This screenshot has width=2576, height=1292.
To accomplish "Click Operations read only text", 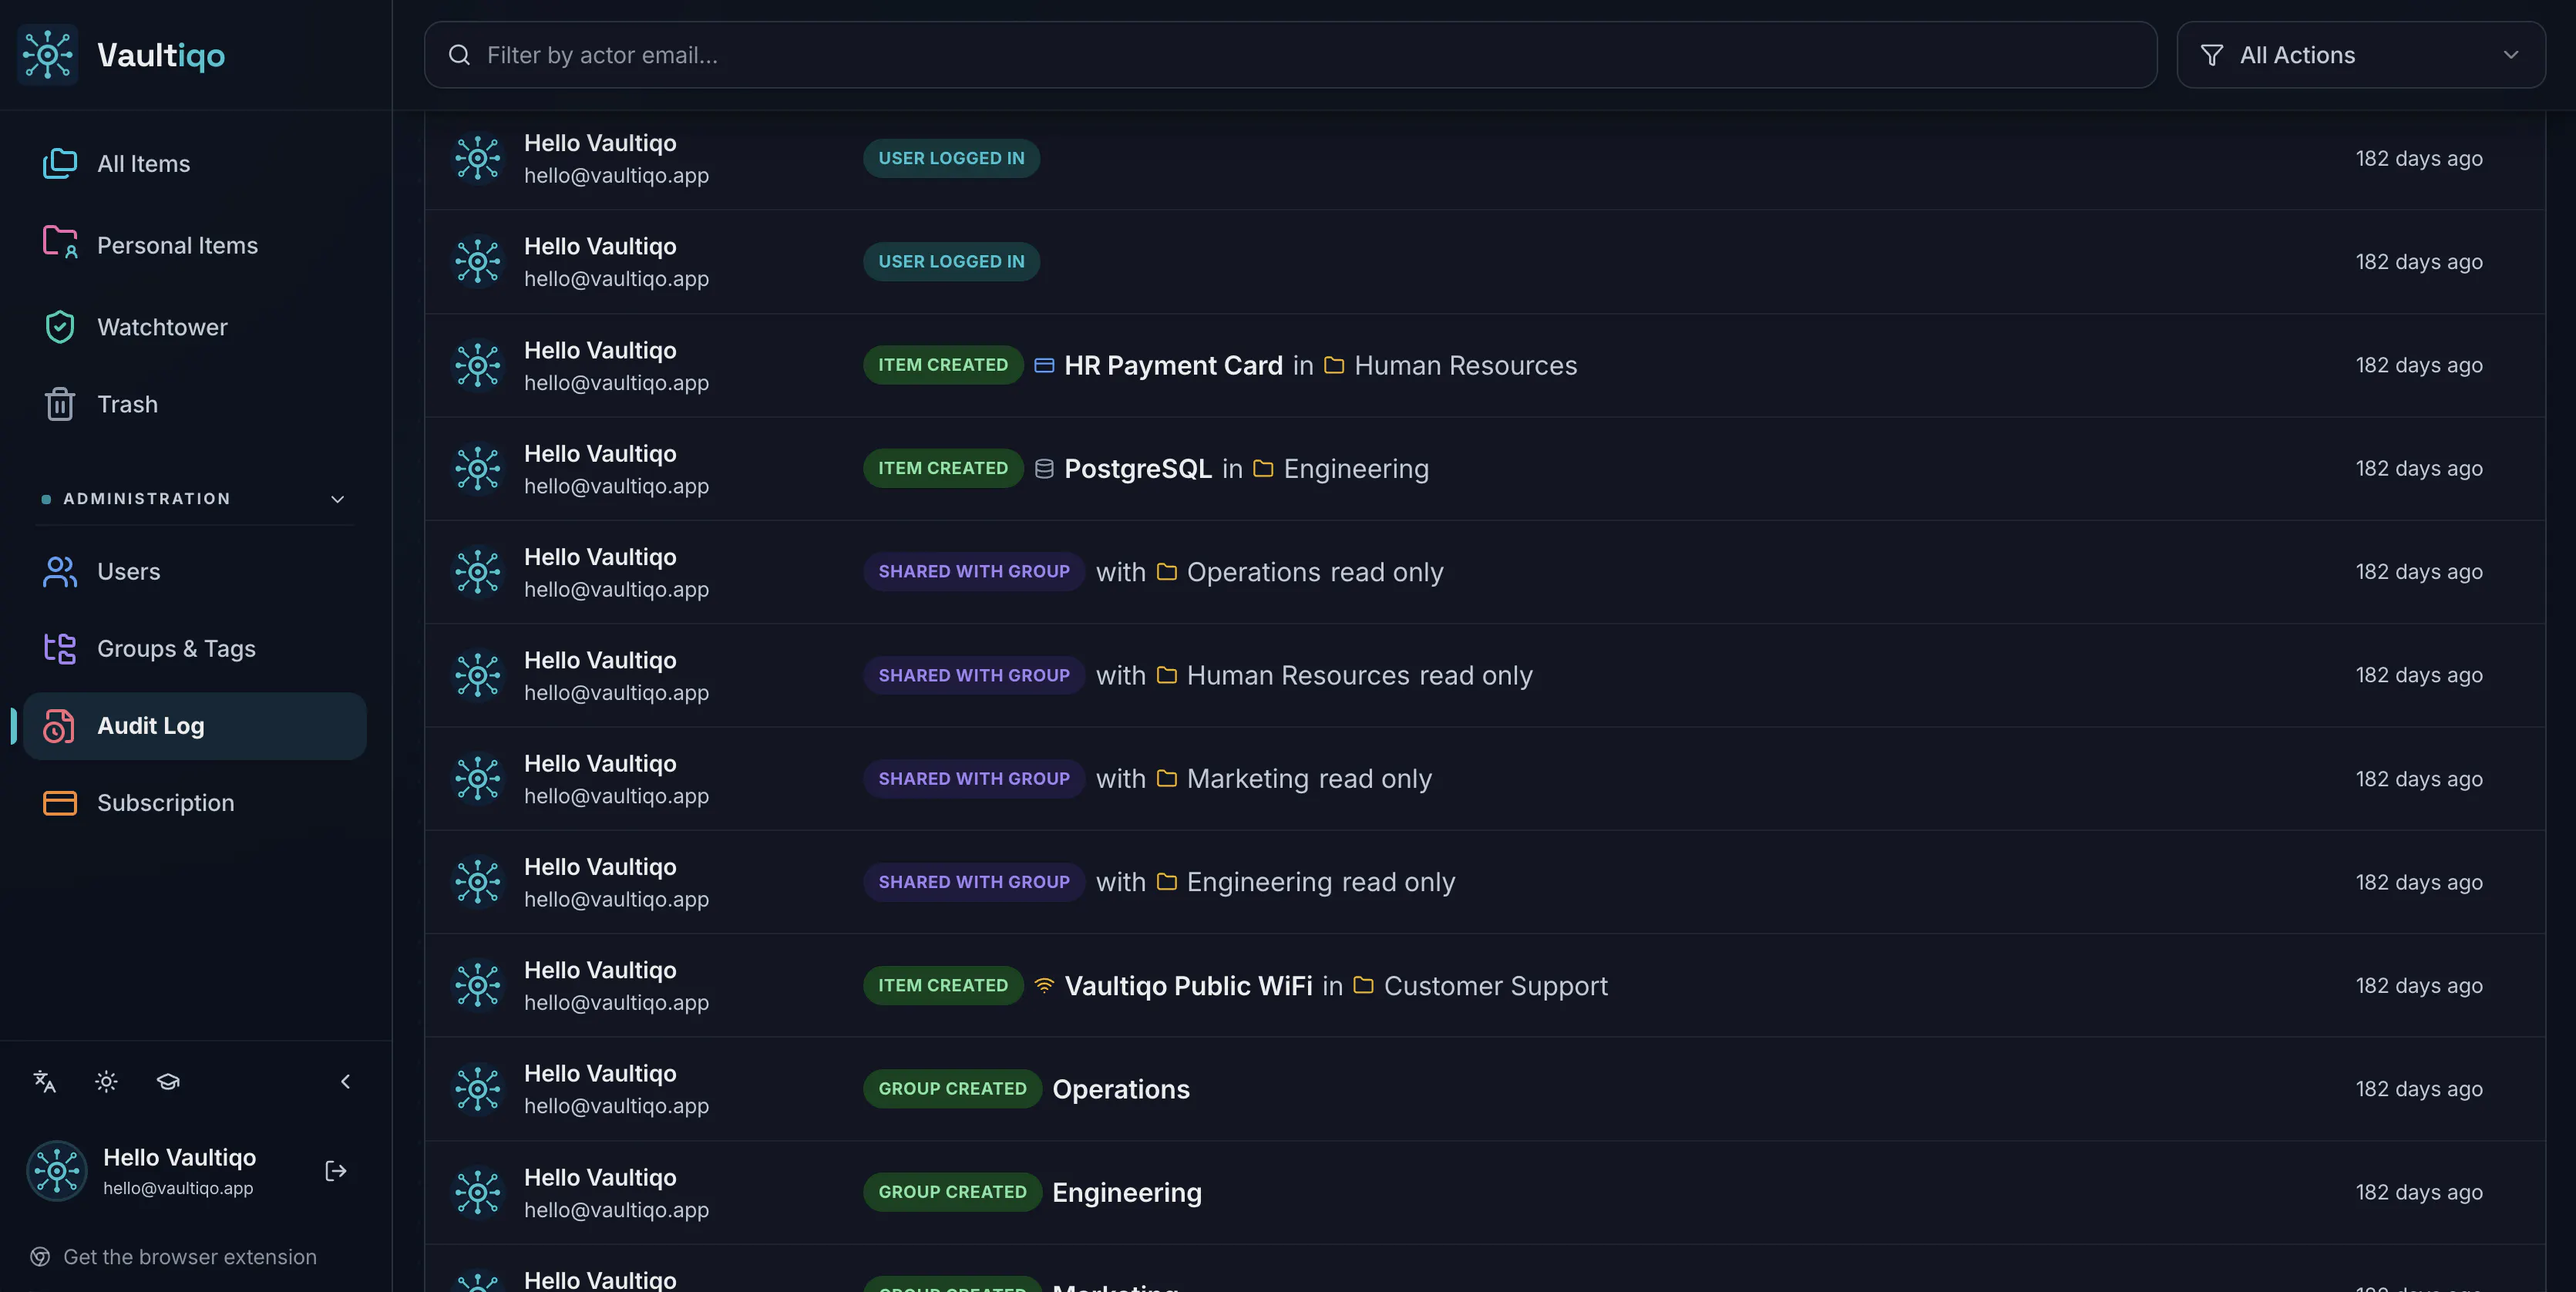I will click(x=1315, y=572).
